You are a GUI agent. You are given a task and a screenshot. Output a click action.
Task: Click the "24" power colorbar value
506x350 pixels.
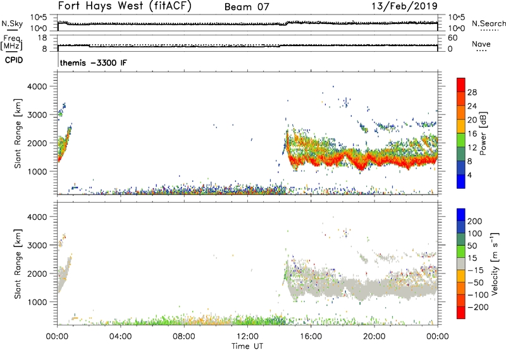pos(472,106)
